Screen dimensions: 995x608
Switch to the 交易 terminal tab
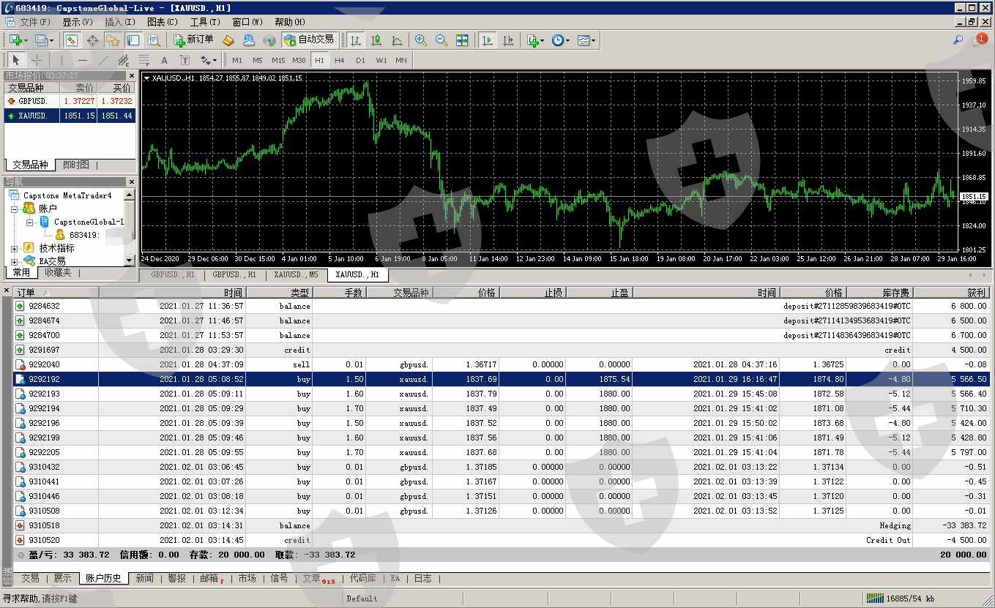tap(30, 578)
